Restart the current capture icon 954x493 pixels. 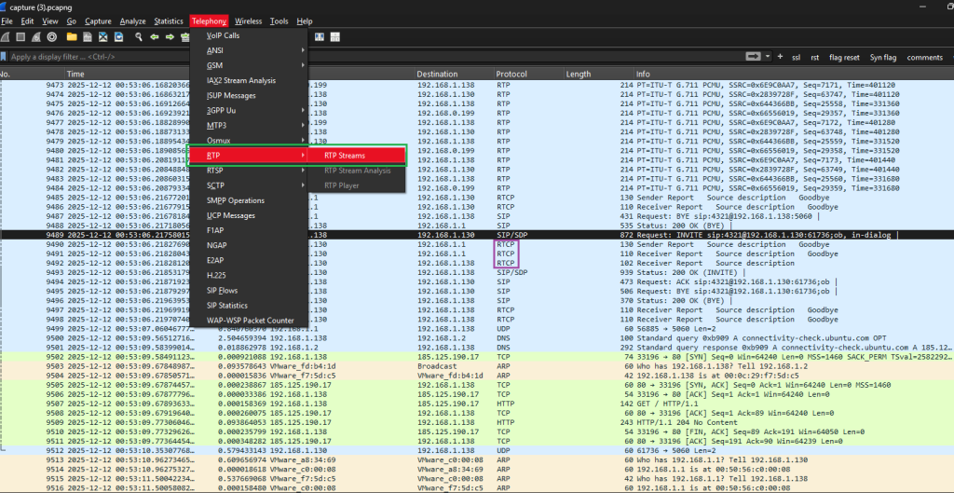36,37
